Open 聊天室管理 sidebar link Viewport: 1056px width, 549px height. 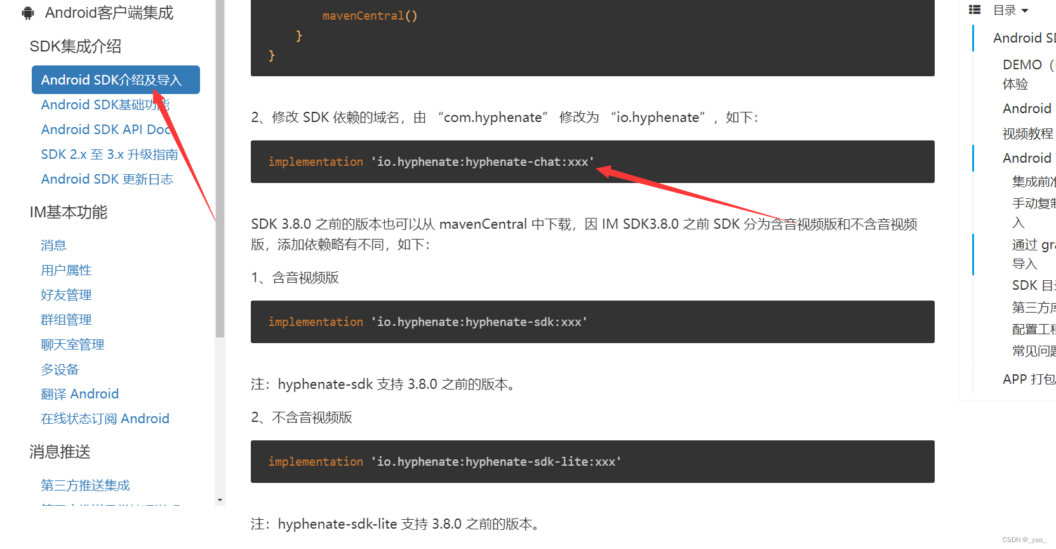click(72, 344)
